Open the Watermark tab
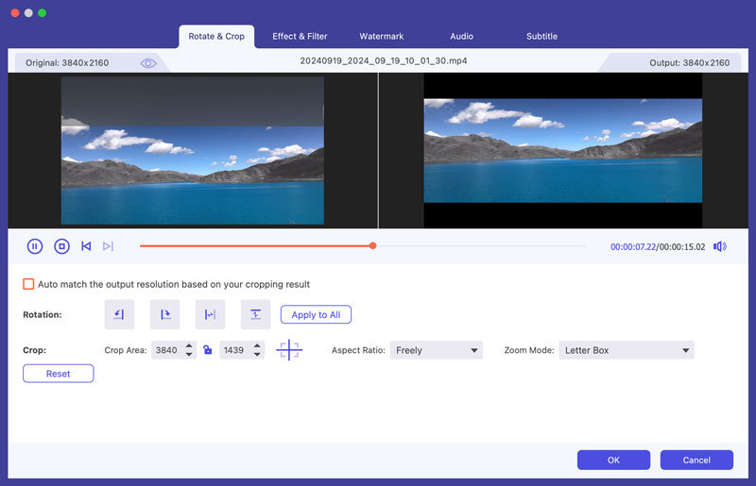756x486 pixels. point(381,36)
